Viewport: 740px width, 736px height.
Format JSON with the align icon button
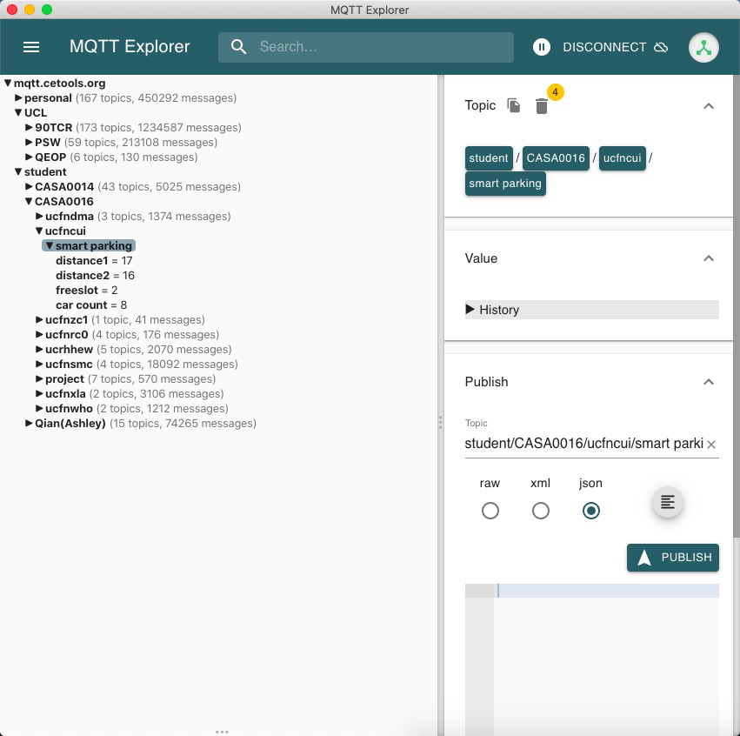point(667,502)
